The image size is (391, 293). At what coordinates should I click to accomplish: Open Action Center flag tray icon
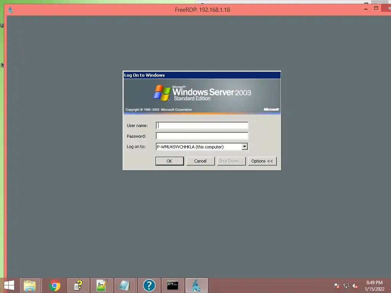tap(336, 286)
